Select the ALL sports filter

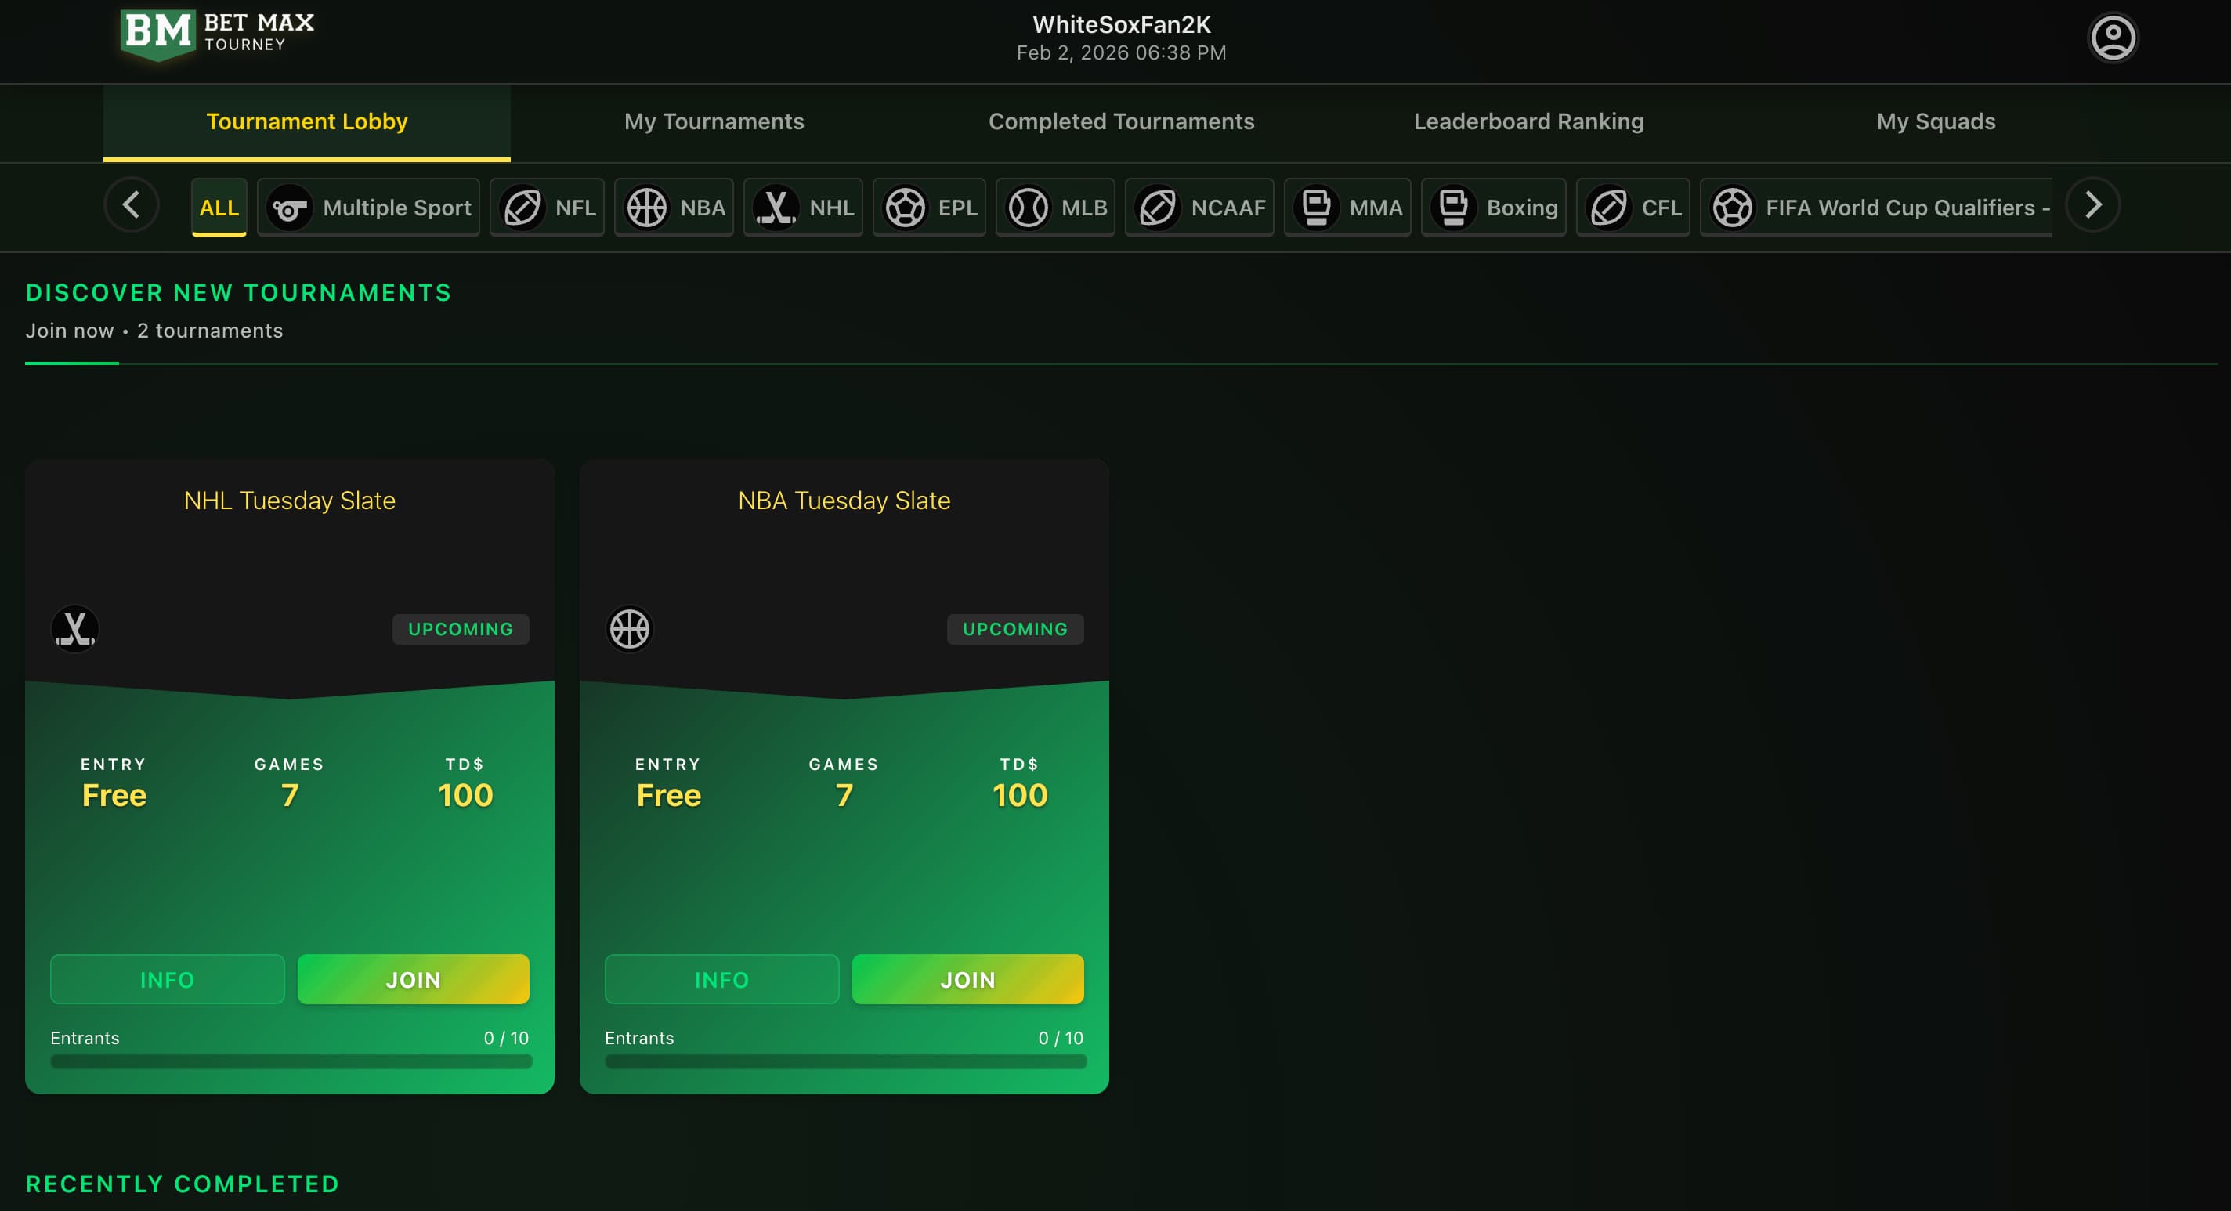pos(219,207)
